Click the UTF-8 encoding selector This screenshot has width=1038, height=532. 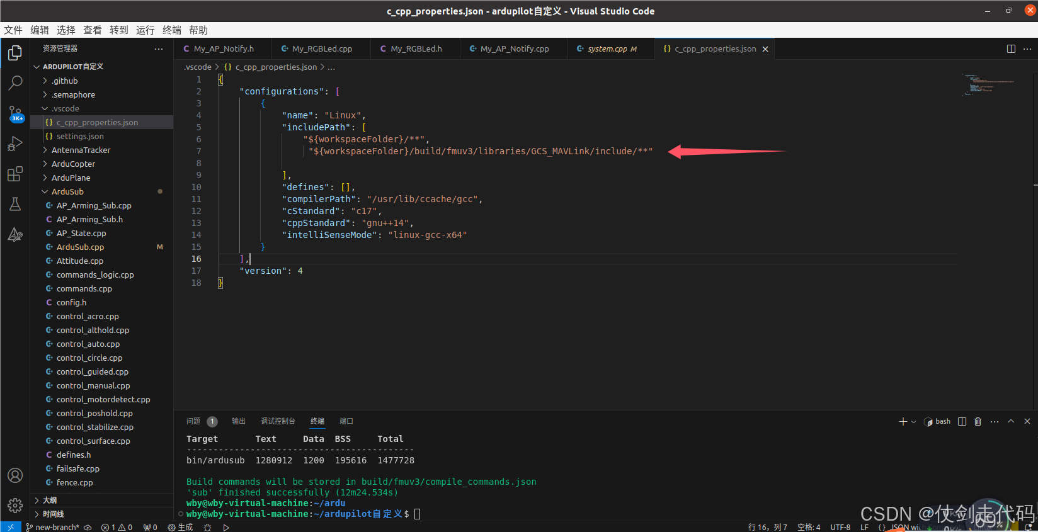[840, 527]
